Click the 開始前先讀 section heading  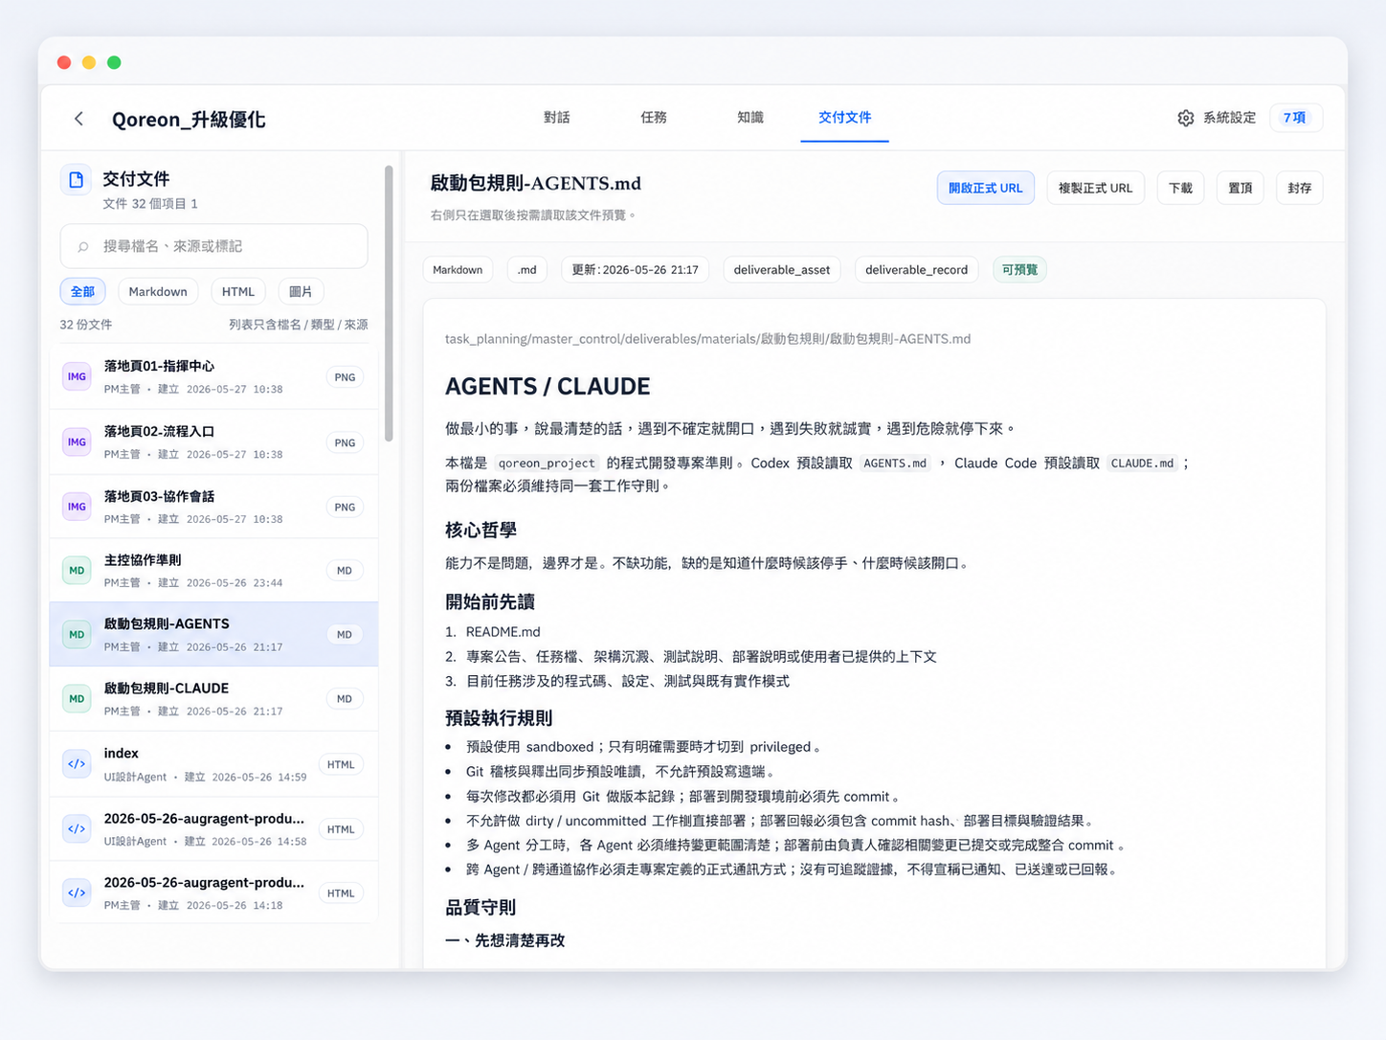[490, 602]
